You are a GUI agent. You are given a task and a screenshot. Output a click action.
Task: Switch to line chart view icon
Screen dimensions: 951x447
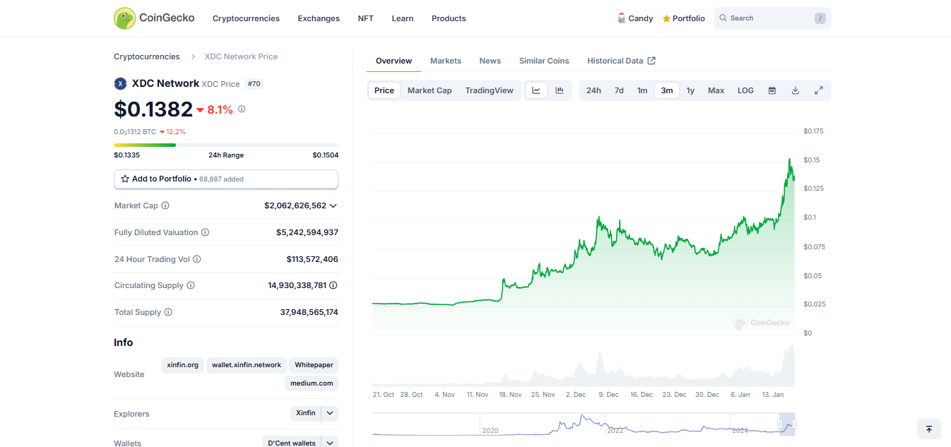pyautogui.click(x=536, y=90)
